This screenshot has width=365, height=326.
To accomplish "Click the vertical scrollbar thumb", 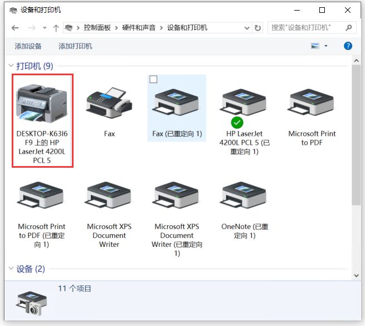I will tap(356, 135).
